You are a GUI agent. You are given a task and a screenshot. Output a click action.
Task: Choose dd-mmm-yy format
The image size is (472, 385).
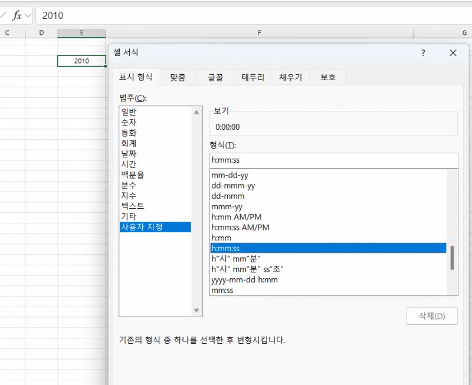coord(328,186)
